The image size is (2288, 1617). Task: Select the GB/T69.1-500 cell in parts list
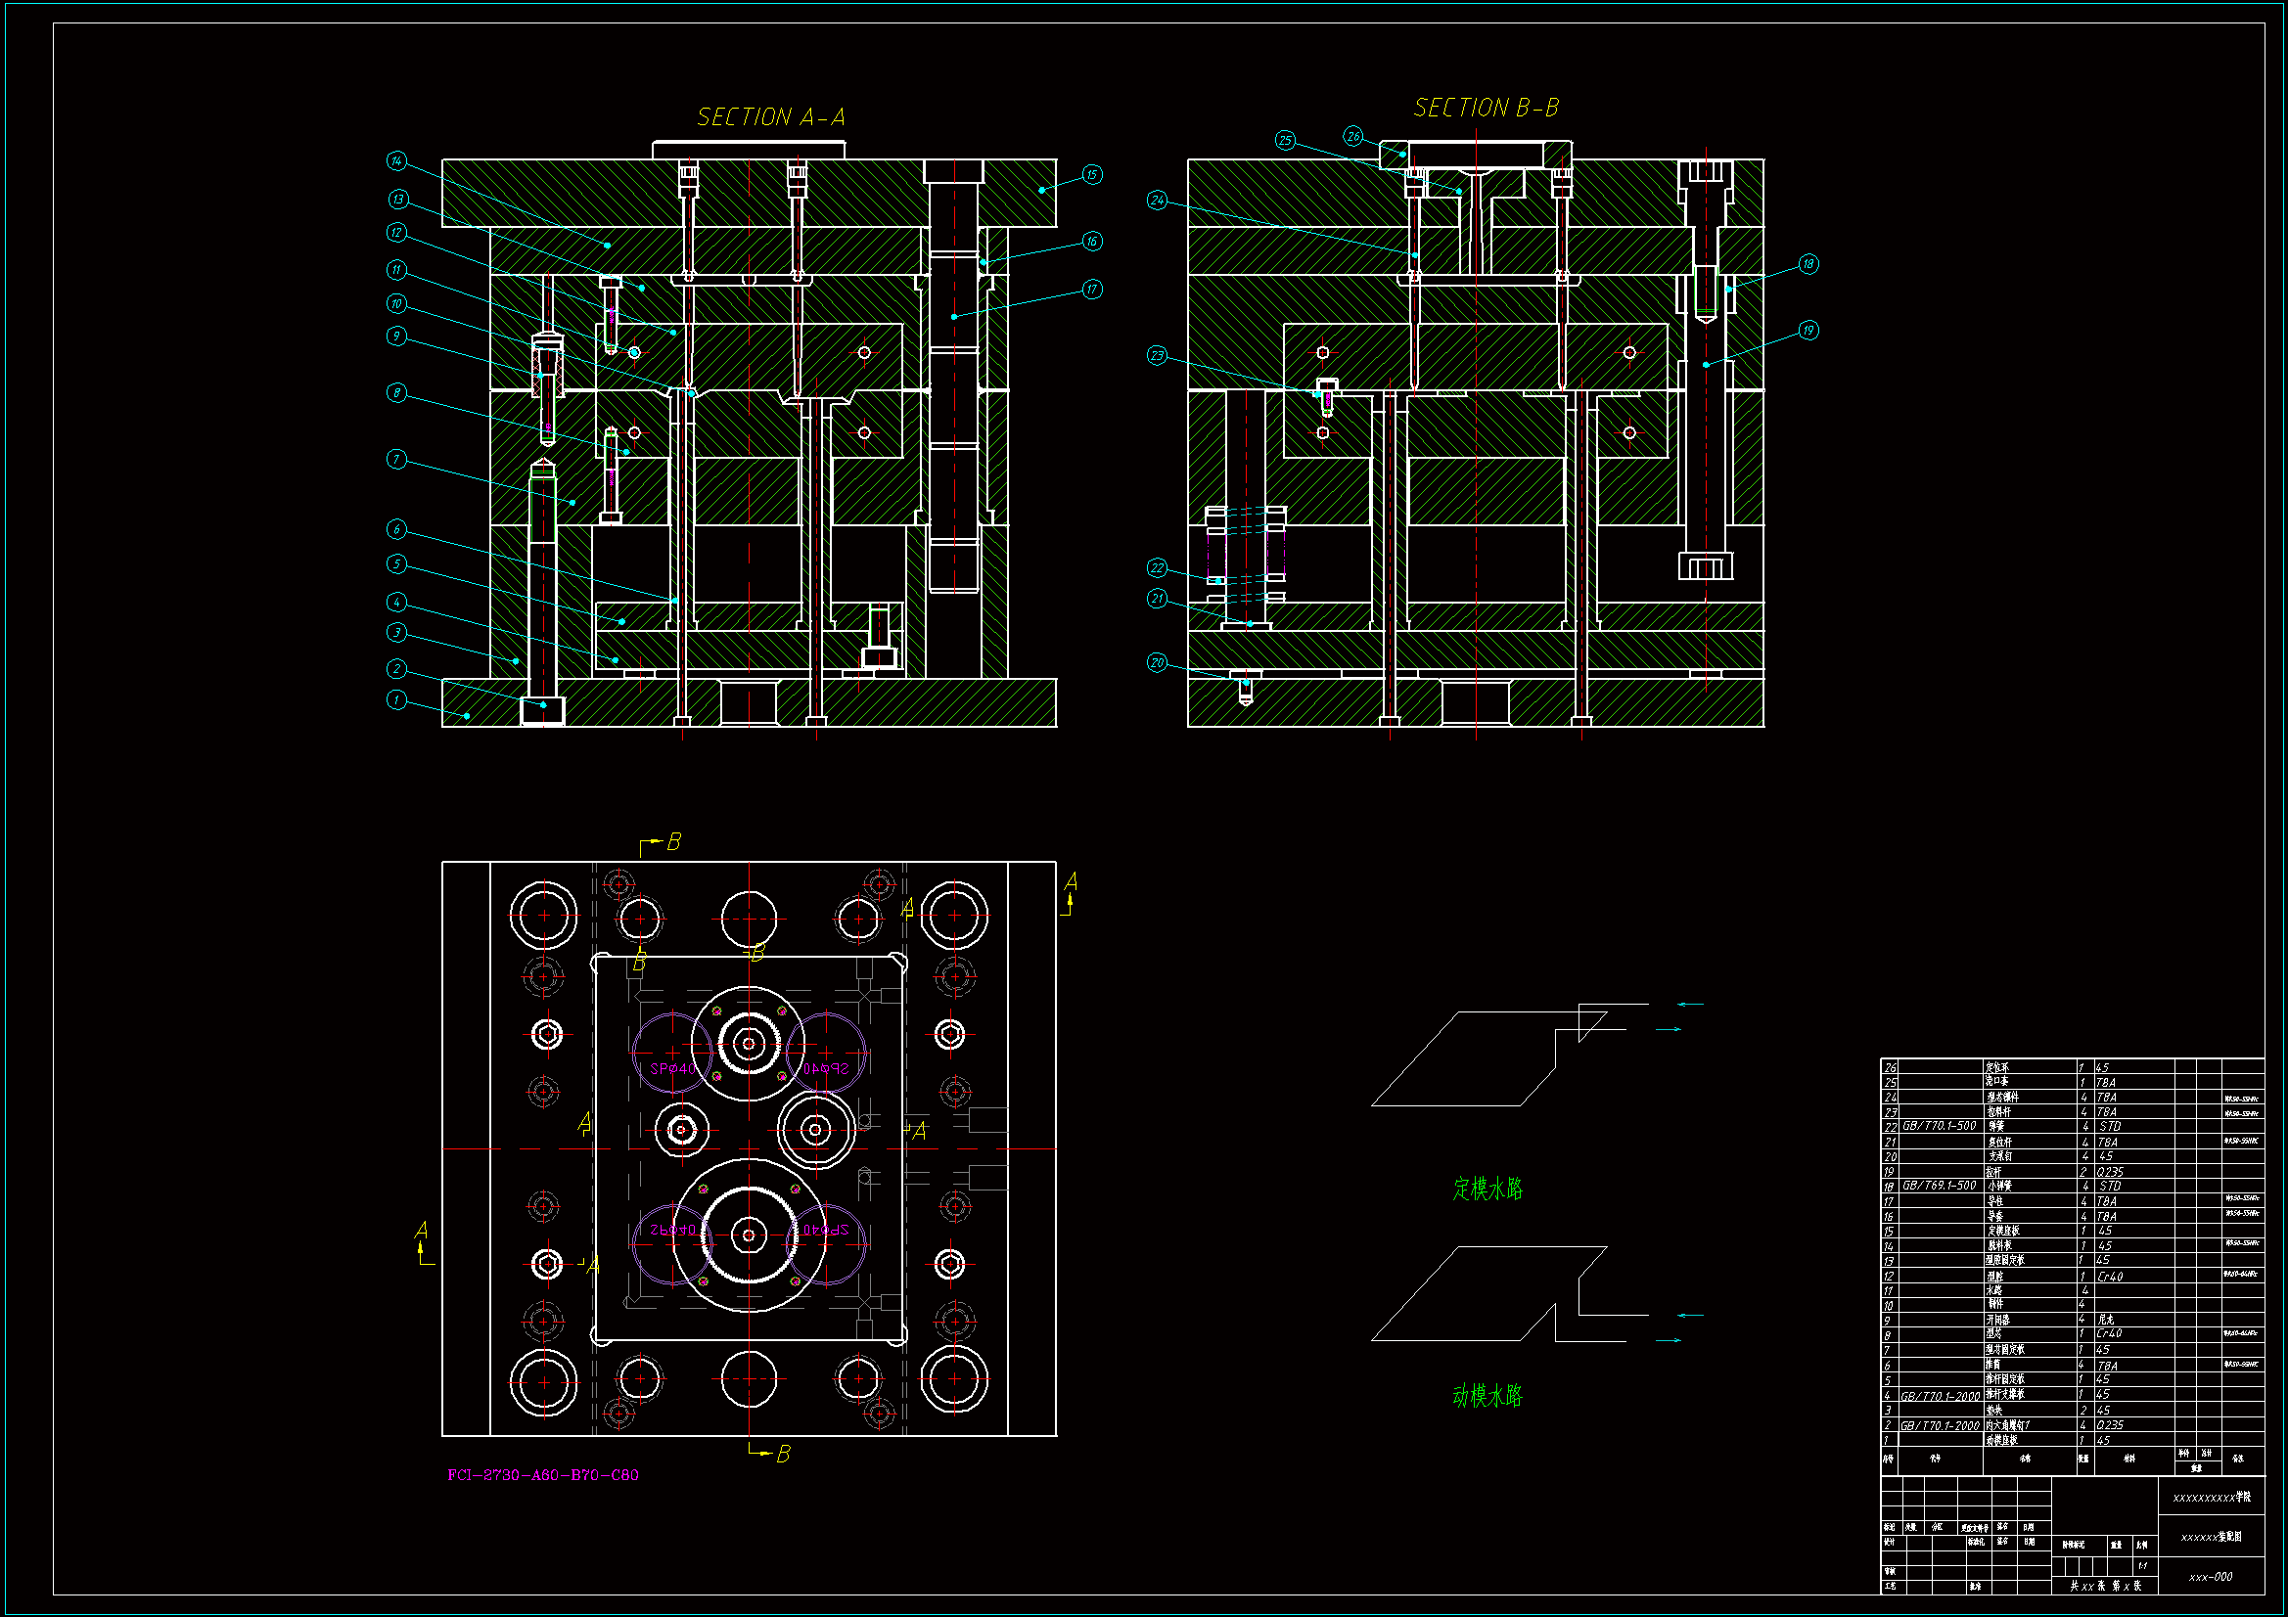pos(1939,1186)
